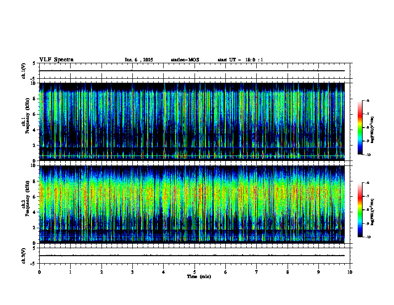Click the log(PSD) unit label beside ch.1 colorbar
The width and height of the screenshot is (394, 305).
[373, 130]
